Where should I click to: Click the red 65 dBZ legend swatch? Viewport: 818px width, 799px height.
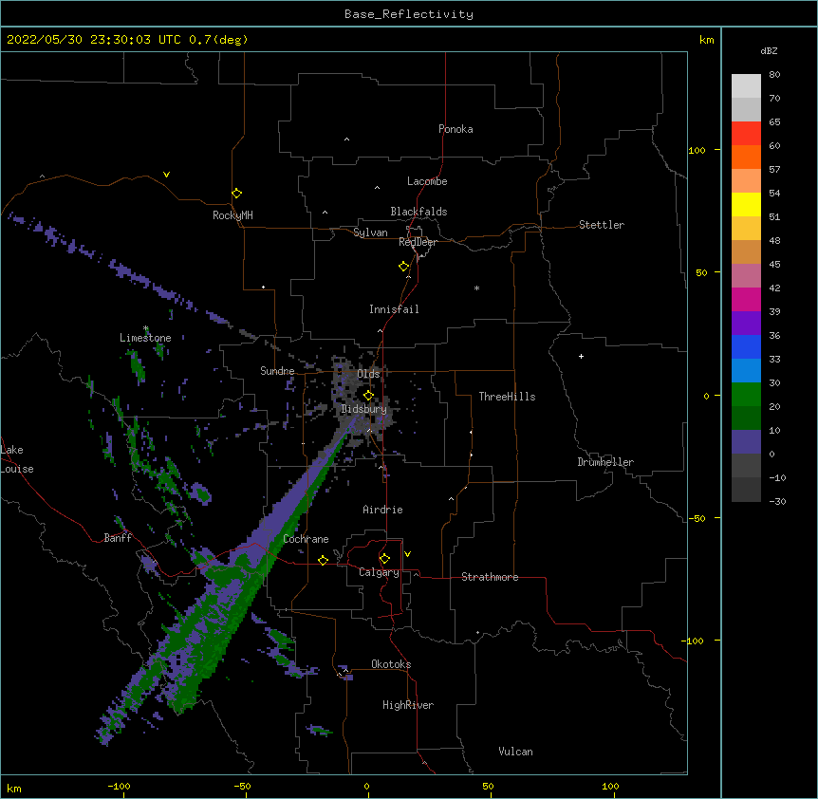point(746,133)
